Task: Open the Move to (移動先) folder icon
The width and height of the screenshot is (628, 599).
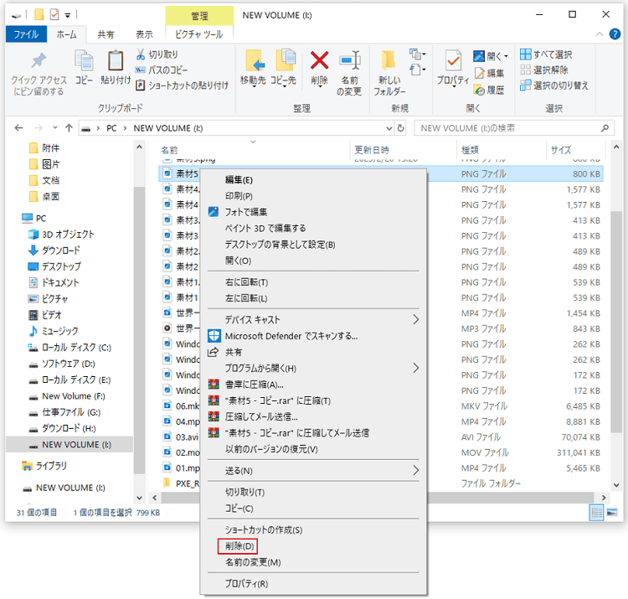Action: tap(254, 61)
